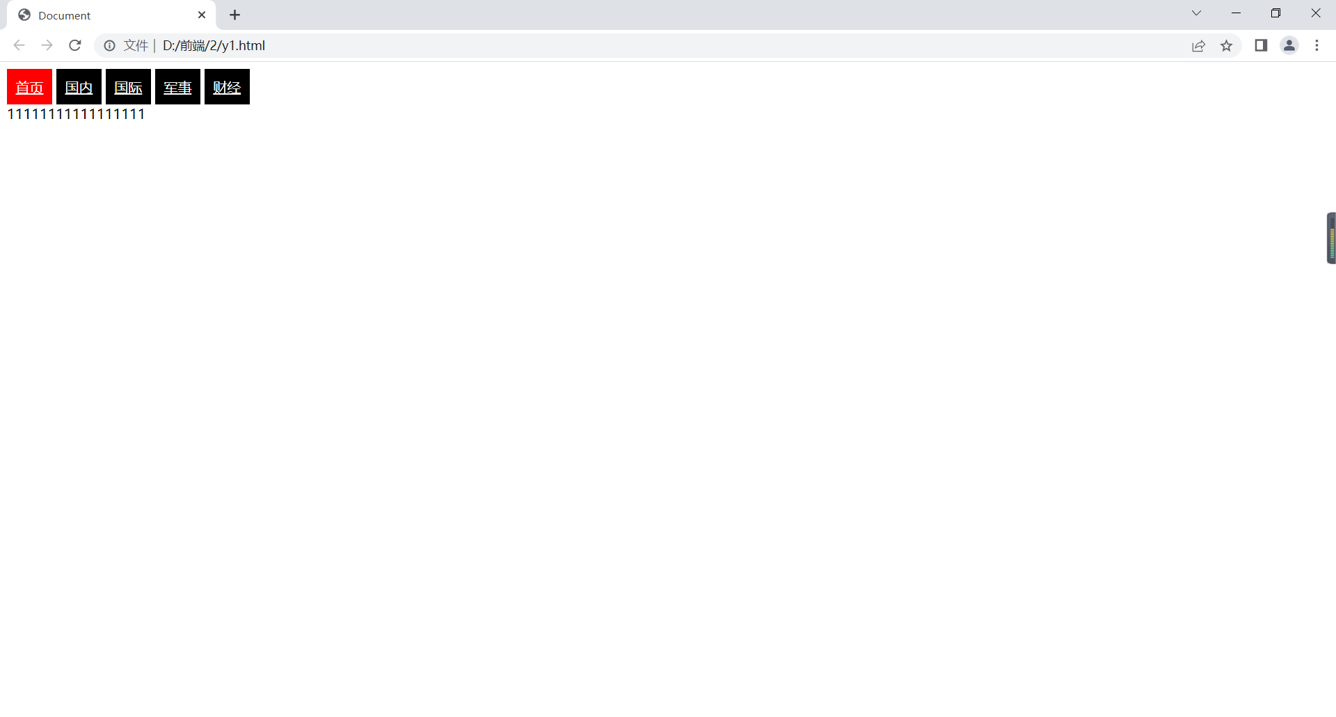
Task: Open a new tab with the plus button
Action: 235,15
